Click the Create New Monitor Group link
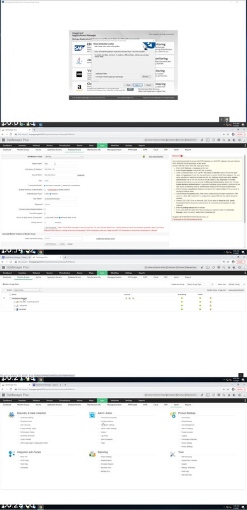Image resolution: width=247 pixels, height=510 pixels. [106, 238]
